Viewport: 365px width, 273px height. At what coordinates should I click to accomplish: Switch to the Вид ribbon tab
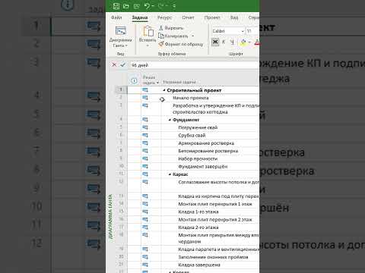234,17
